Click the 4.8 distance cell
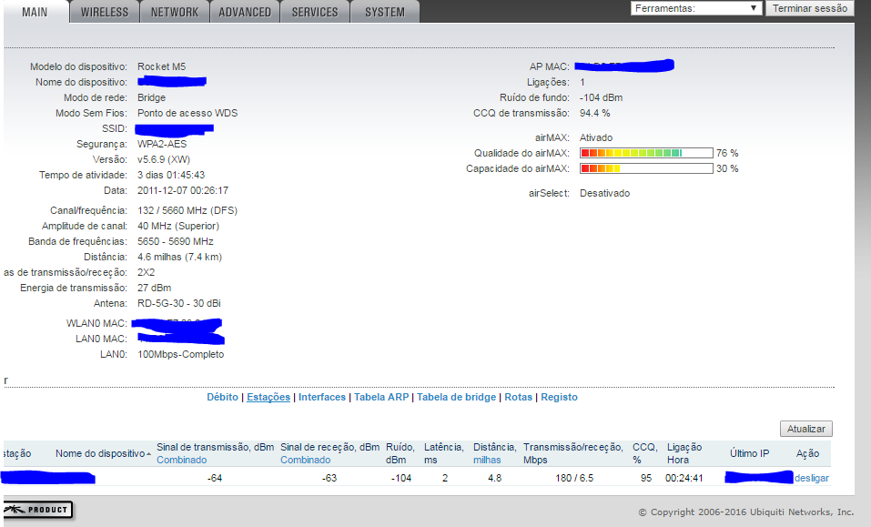Screen dimensions: 871x527 (494, 478)
